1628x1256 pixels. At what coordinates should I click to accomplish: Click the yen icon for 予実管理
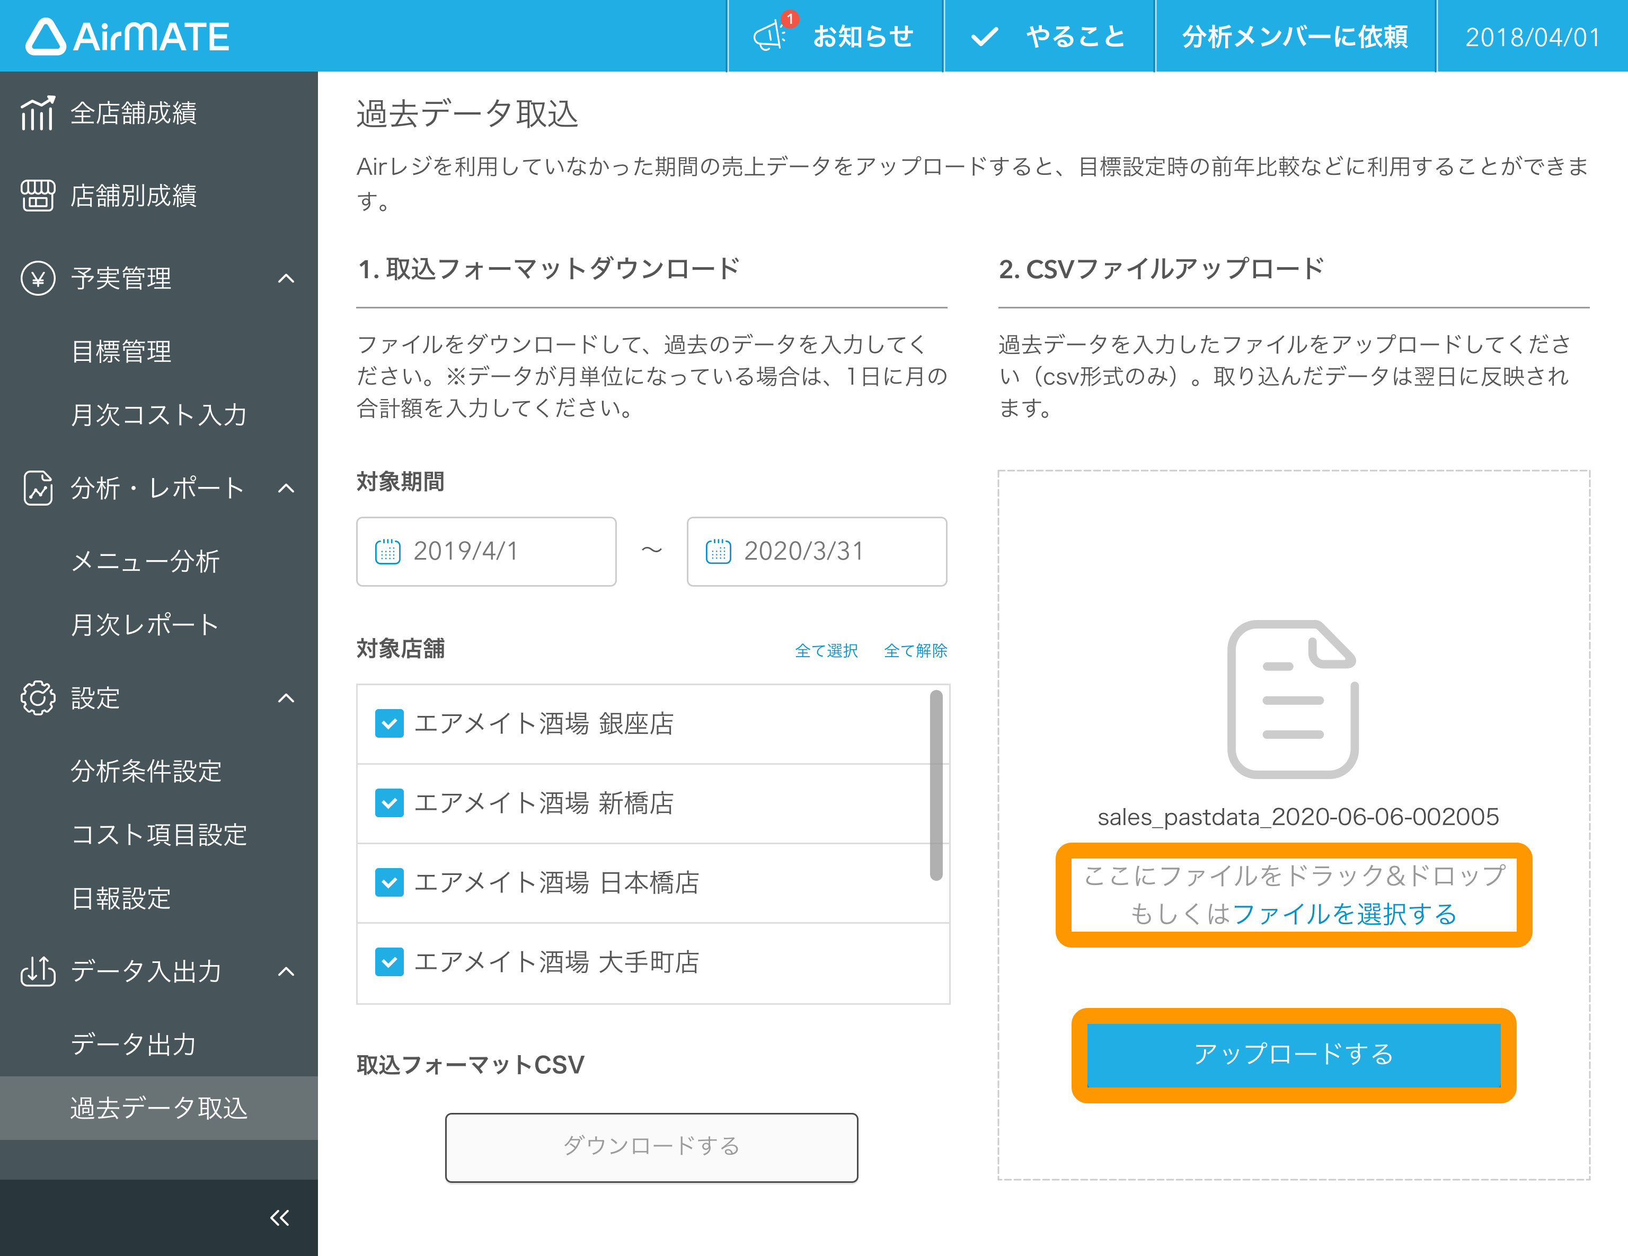37,279
